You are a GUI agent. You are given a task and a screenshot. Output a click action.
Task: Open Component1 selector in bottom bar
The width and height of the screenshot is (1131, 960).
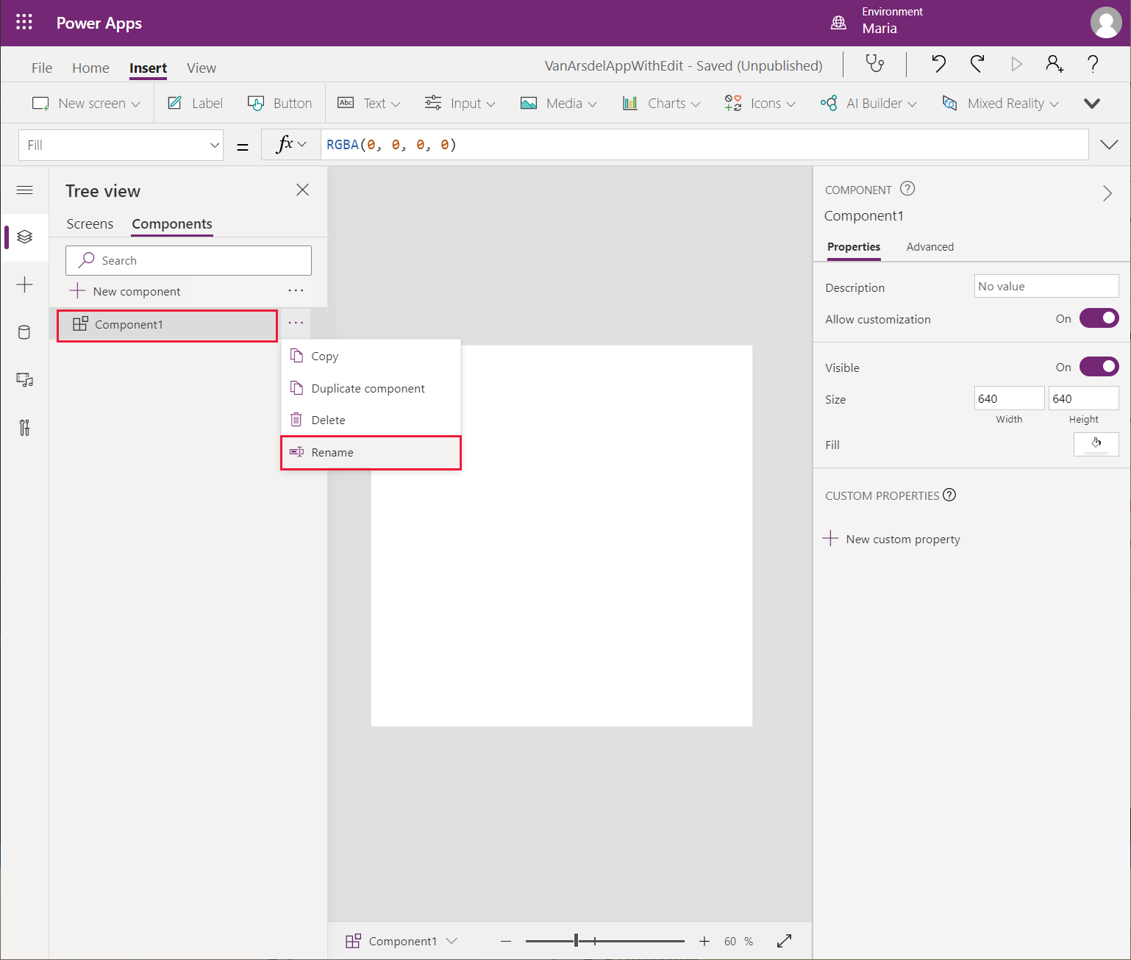402,941
